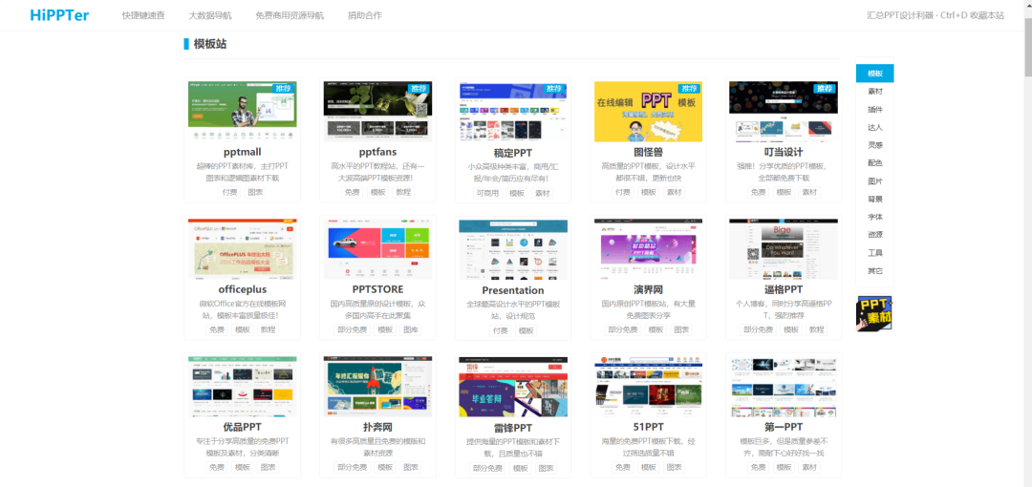1032x487 pixels.
Task: Open the 扑奔网 site thumbnail
Action: 377,387
